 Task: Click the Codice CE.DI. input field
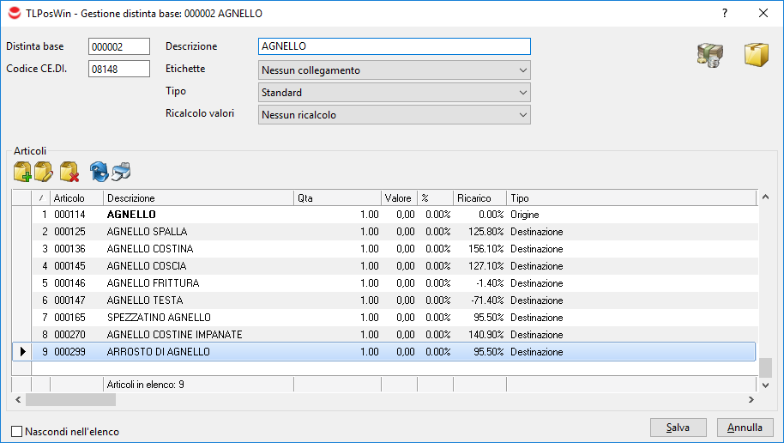(119, 70)
